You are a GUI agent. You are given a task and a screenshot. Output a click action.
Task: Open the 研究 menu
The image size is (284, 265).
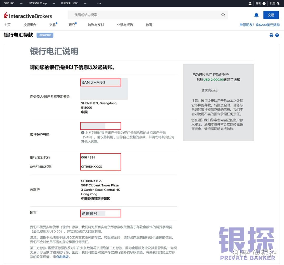tap(72, 25)
